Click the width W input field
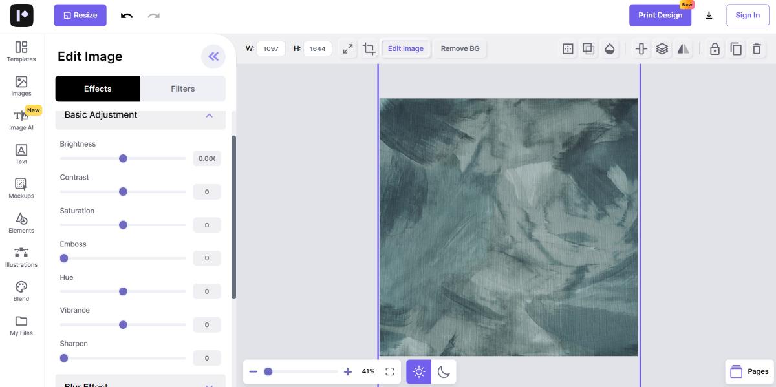 (x=271, y=48)
